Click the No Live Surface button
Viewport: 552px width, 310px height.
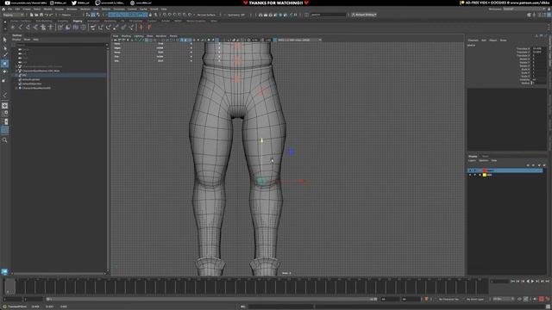206,15
